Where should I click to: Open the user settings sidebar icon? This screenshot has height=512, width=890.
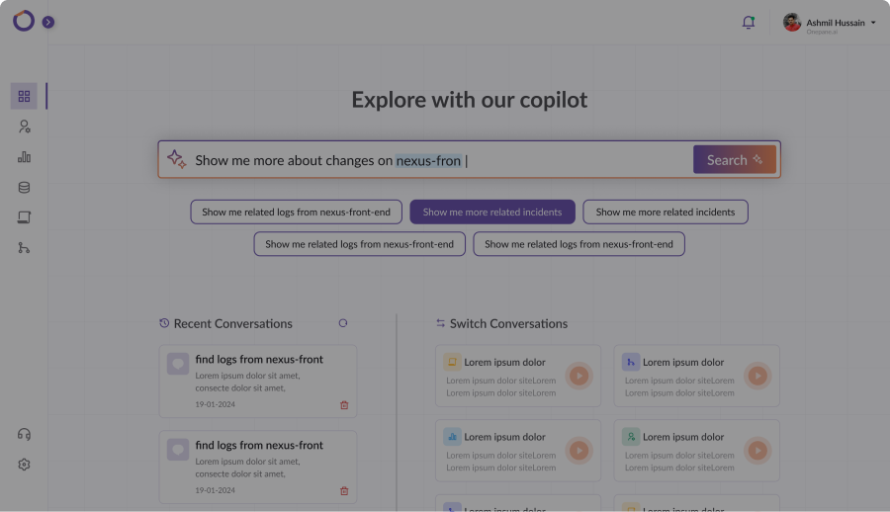(24, 127)
